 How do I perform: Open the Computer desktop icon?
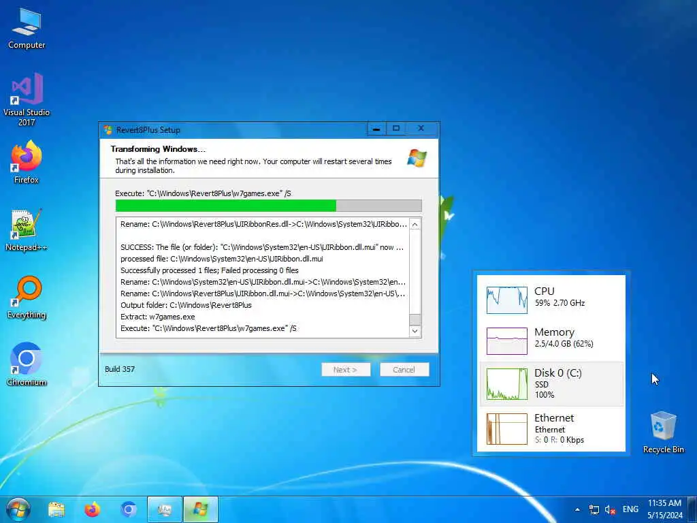pos(27,27)
